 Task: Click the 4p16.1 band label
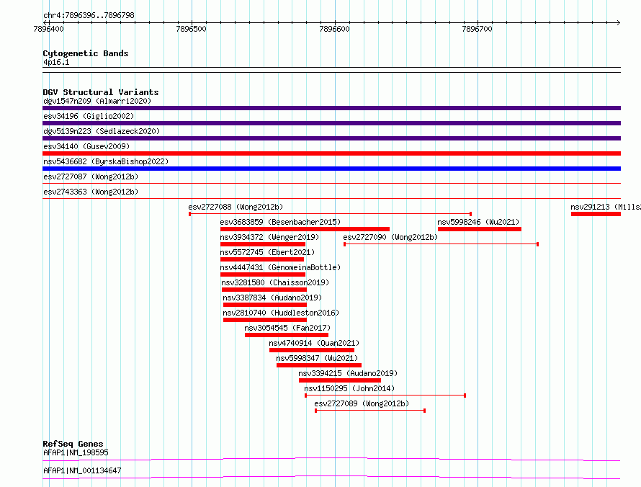pyautogui.click(x=56, y=62)
